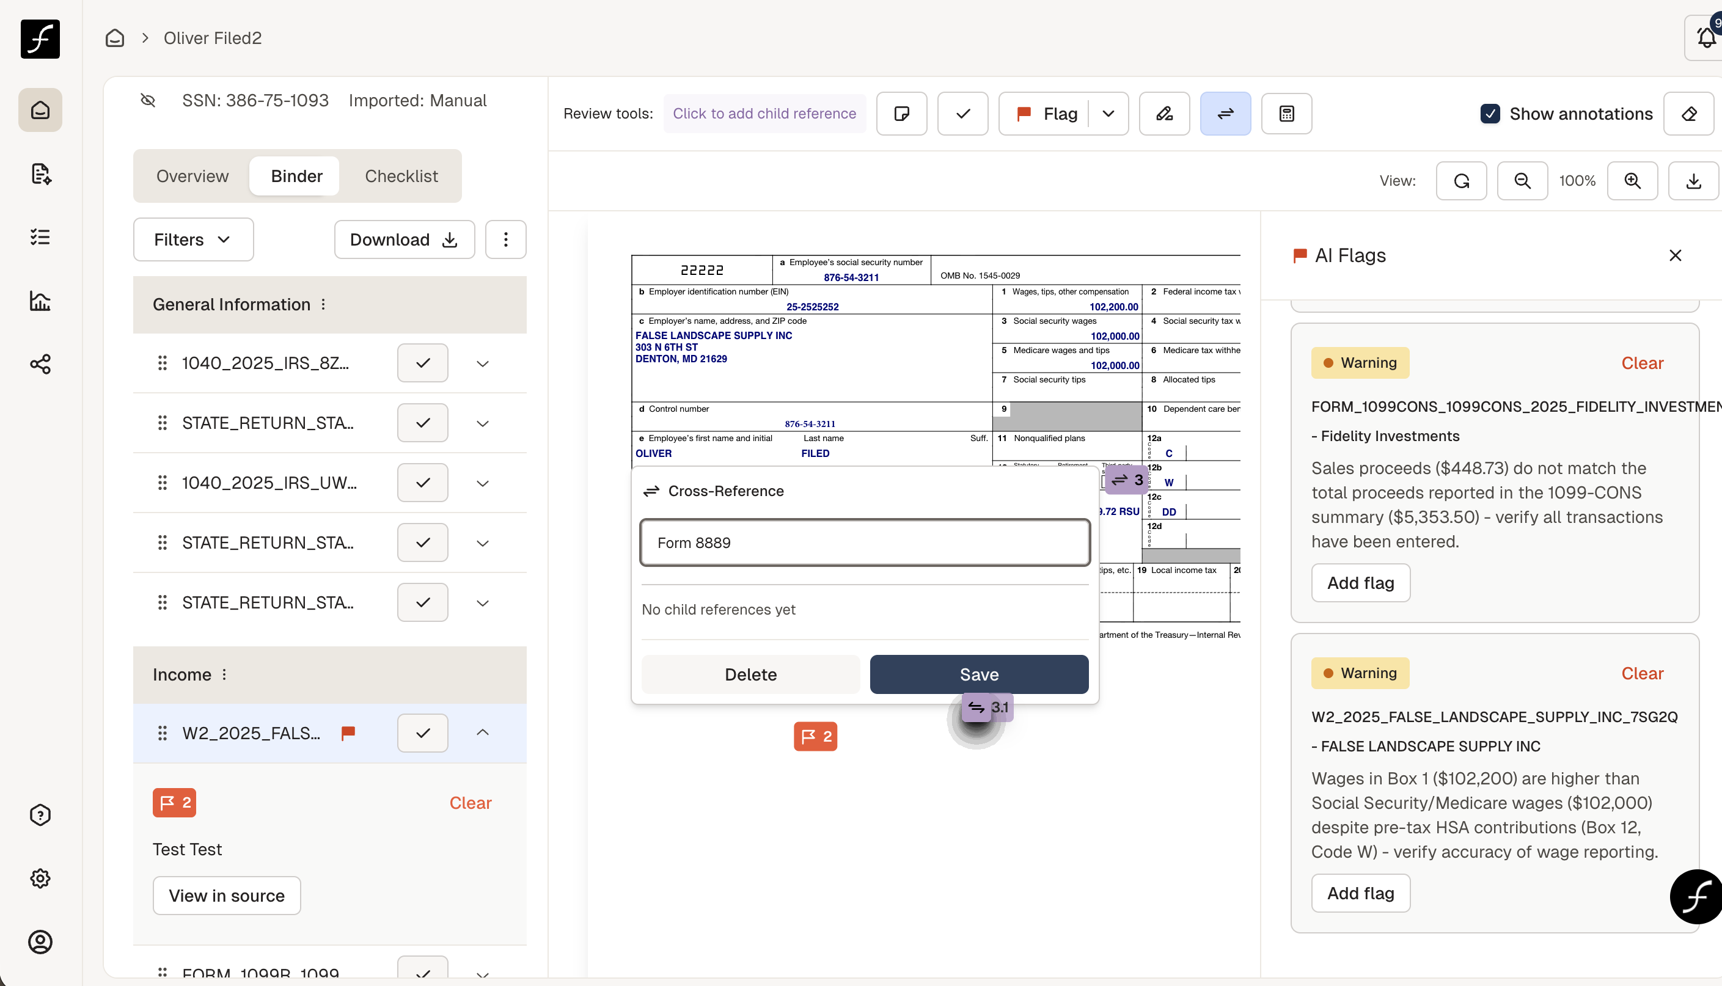The height and width of the screenshot is (986, 1722).
Task: Open the notifications bell
Action: [x=1704, y=38]
